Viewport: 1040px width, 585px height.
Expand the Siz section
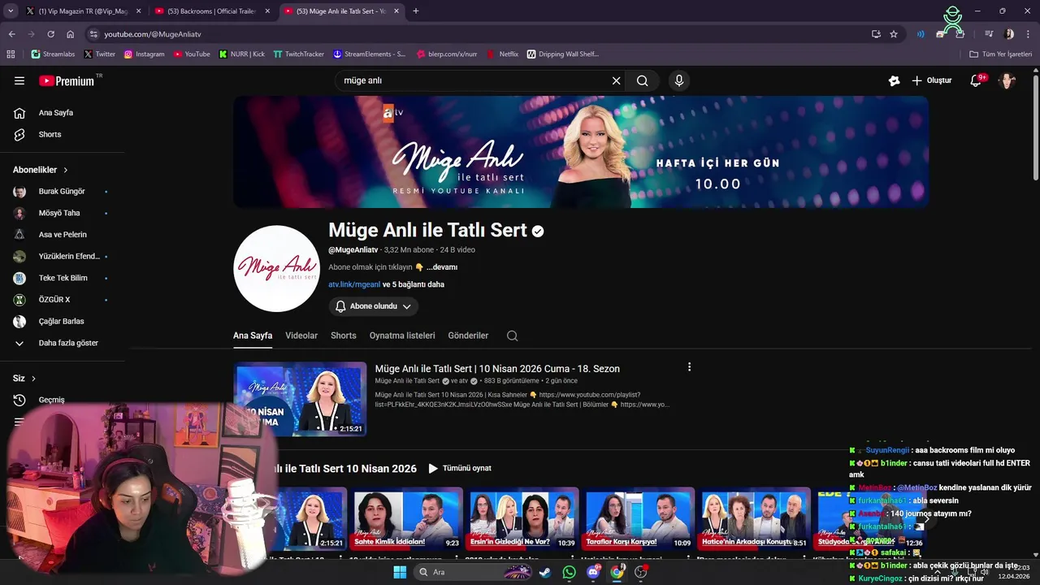coord(24,379)
